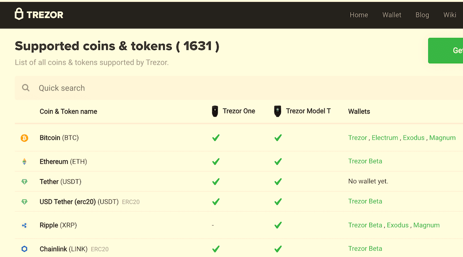Click the Quick search field
463x257 pixels.
[x=239, y=88]
